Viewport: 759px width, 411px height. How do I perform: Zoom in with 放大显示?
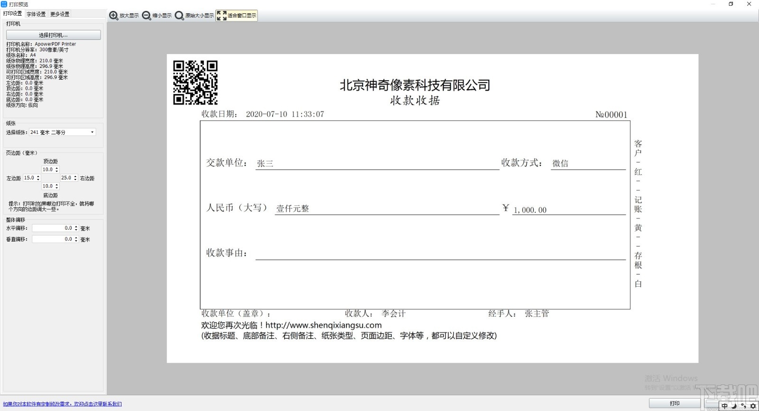point(124,16)
